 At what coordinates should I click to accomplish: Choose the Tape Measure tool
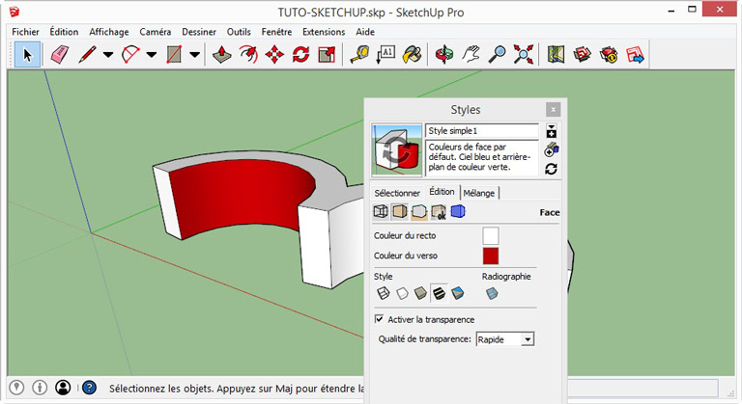point(358,55)
